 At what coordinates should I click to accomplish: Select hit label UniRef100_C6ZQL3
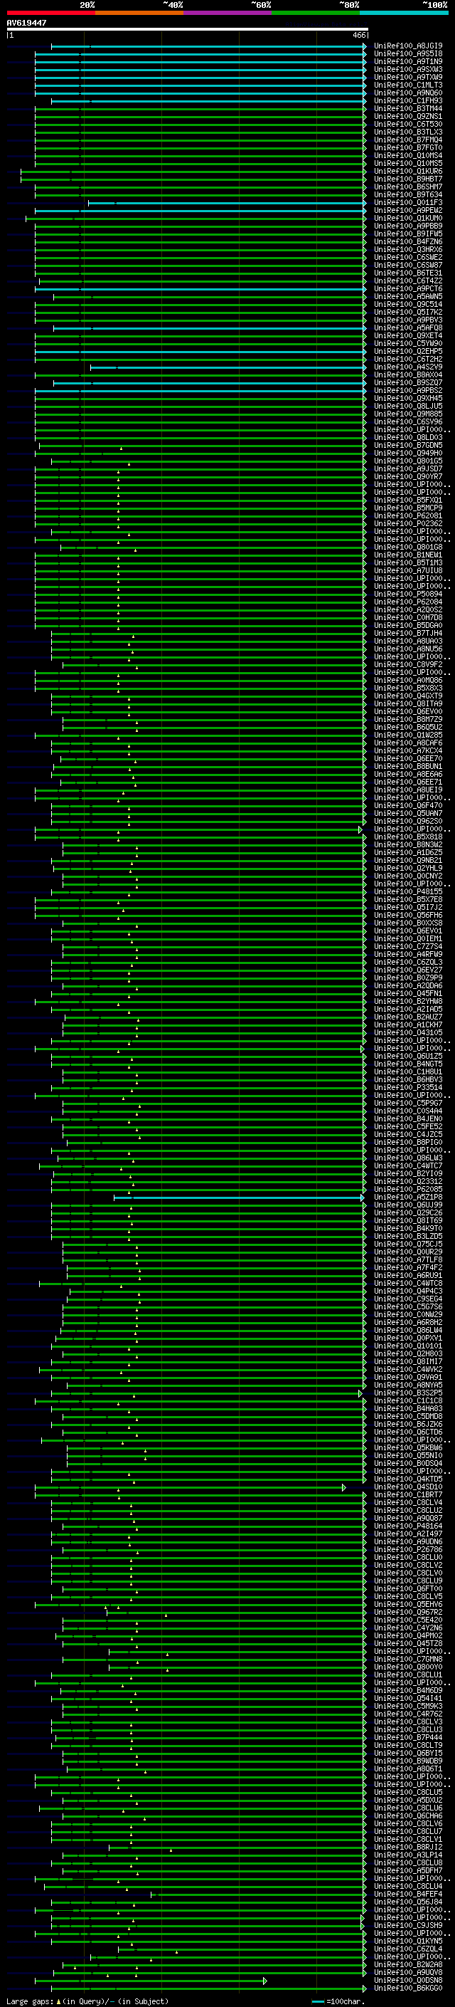(x=408, y=963)
